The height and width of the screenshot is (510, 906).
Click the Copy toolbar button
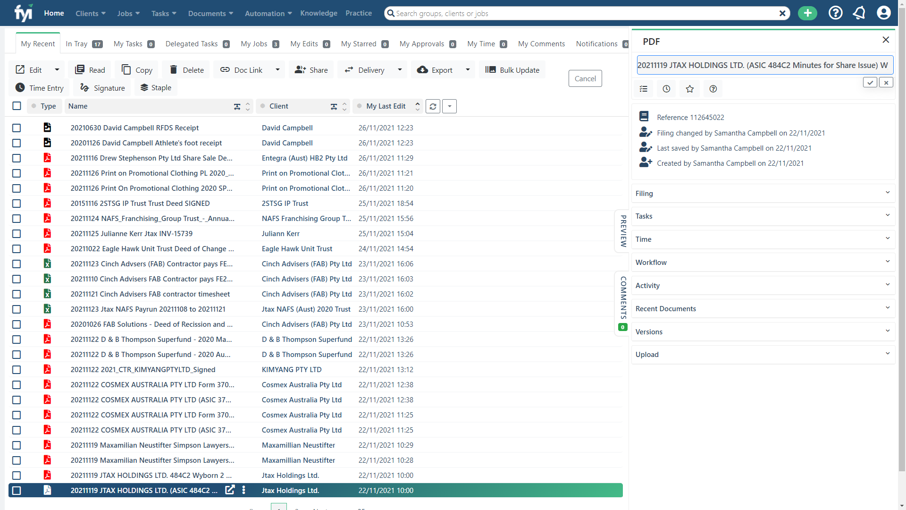(x=137, y=70)
